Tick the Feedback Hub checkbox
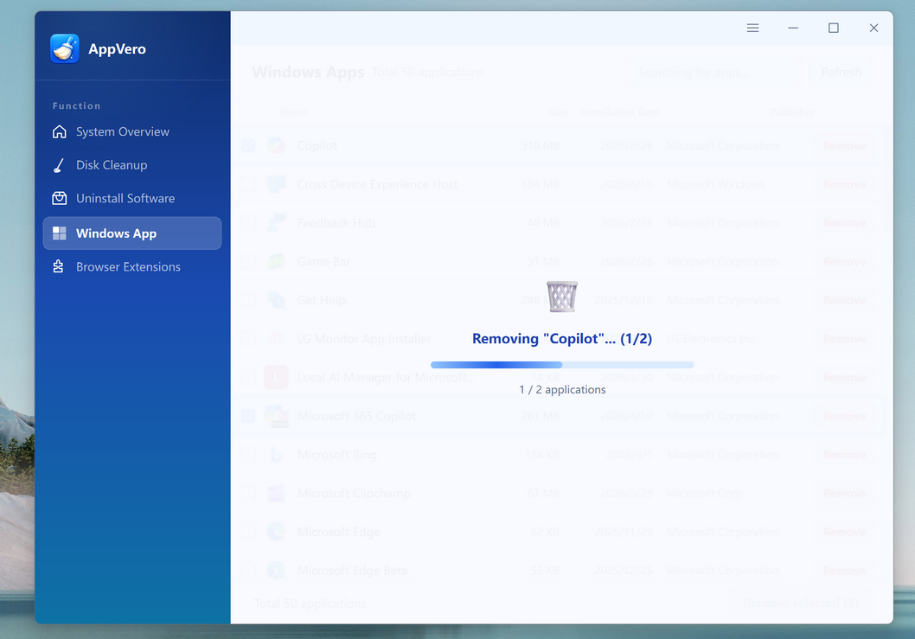The height and width of the screenshot is (639, 915). [x=248, y=223]
